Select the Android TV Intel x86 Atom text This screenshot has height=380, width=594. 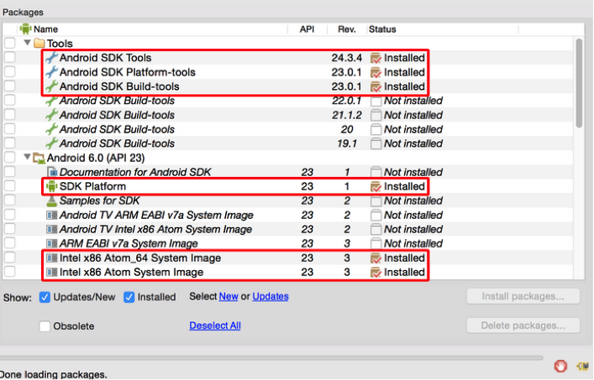pos(155,230)
